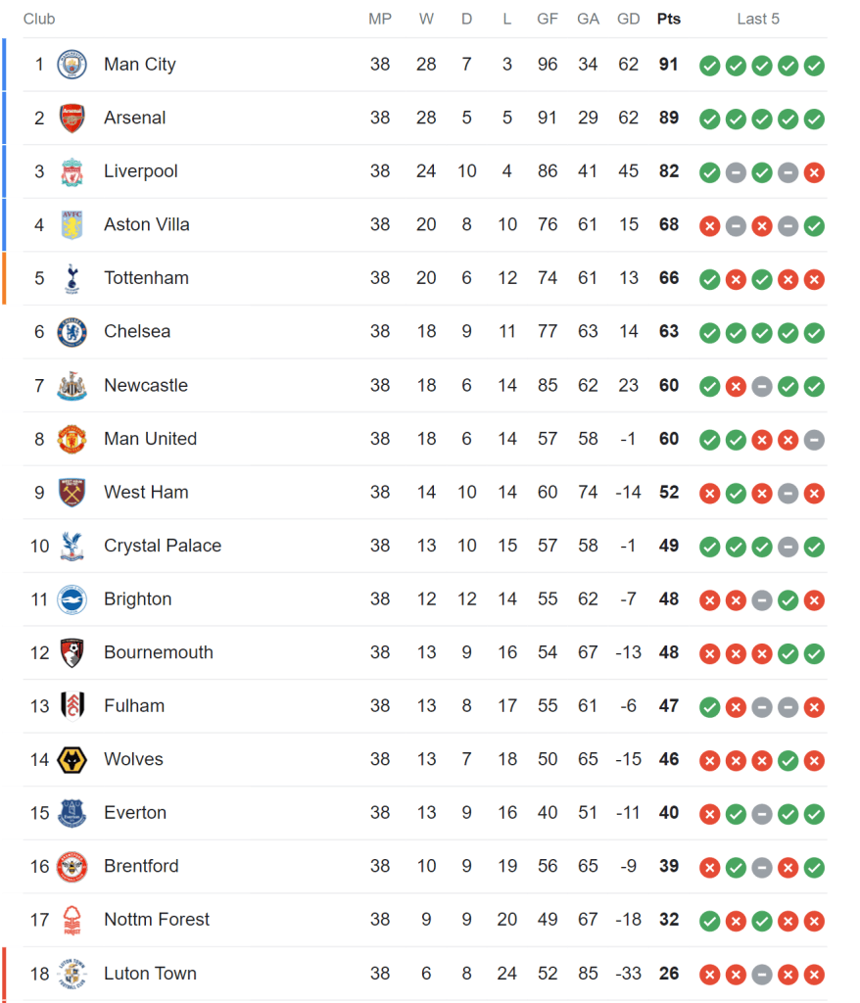Click the Crystal Palace club crest
The width and height of the screenshot is (860, 1003).
[72, 546]
